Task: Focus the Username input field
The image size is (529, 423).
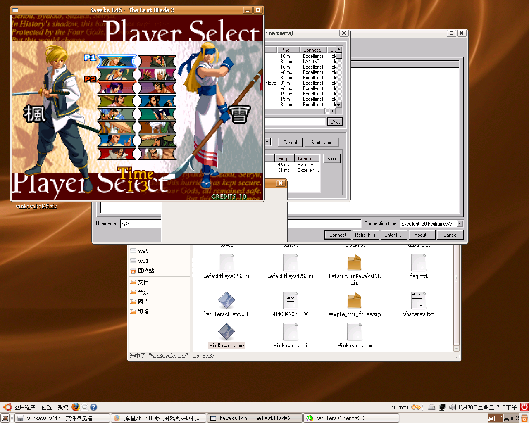Action: click(140, 223)
